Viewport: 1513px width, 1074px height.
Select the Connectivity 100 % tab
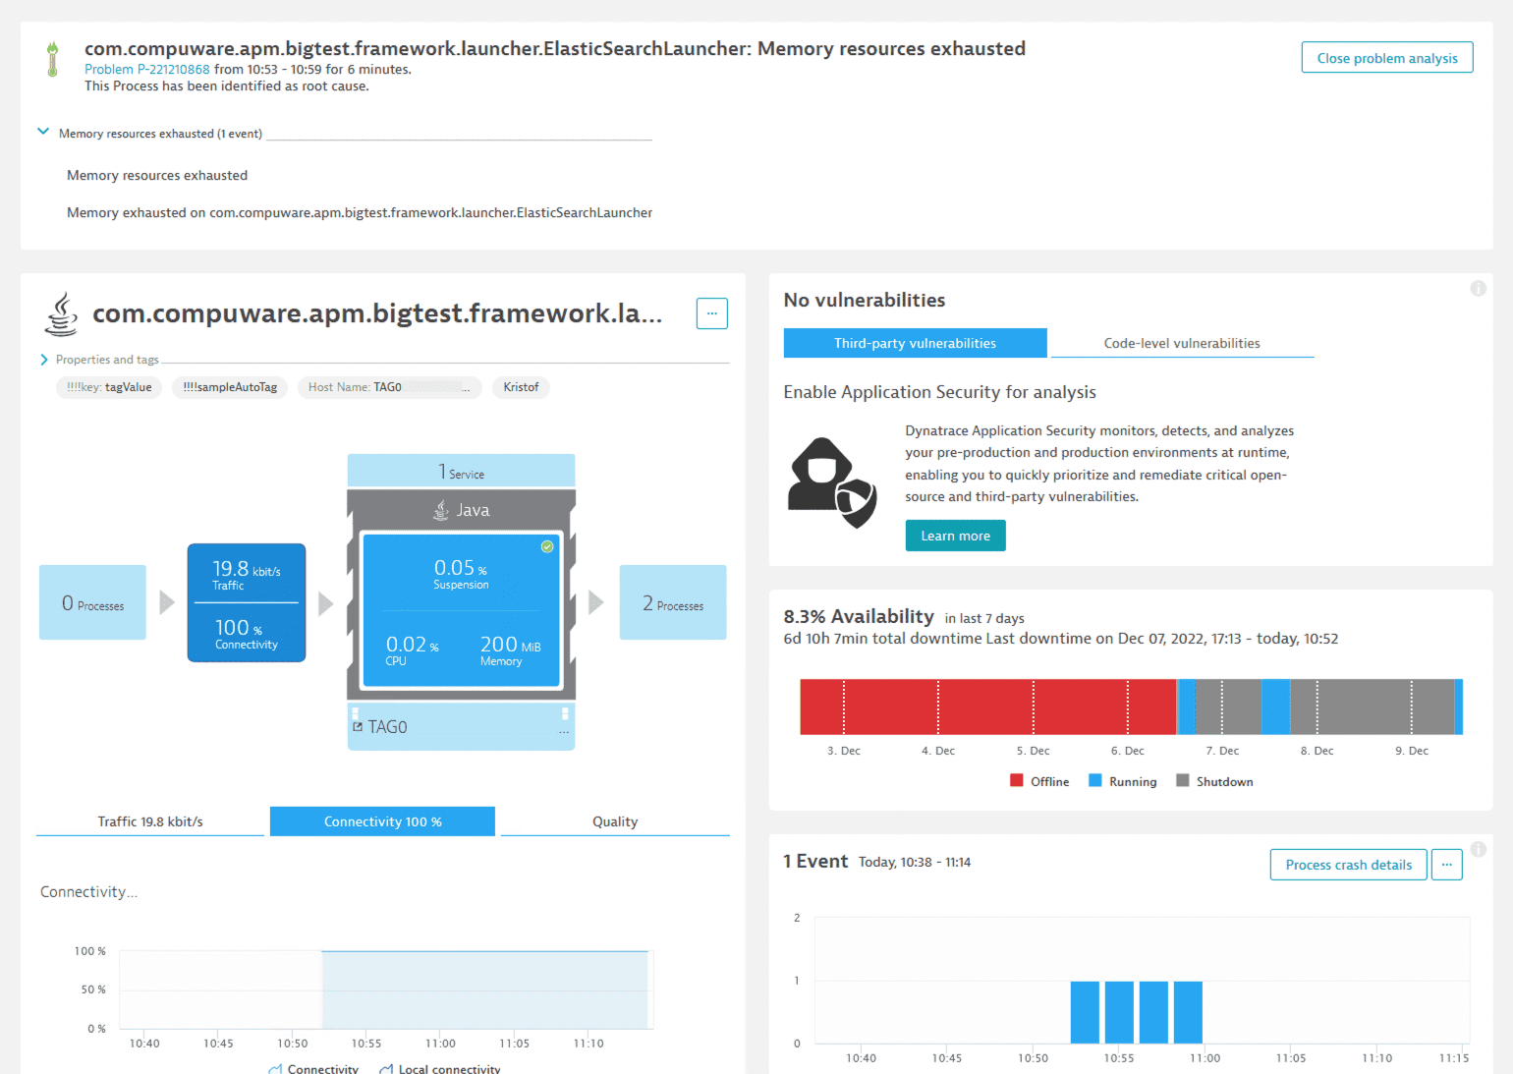tap(382, 821)
